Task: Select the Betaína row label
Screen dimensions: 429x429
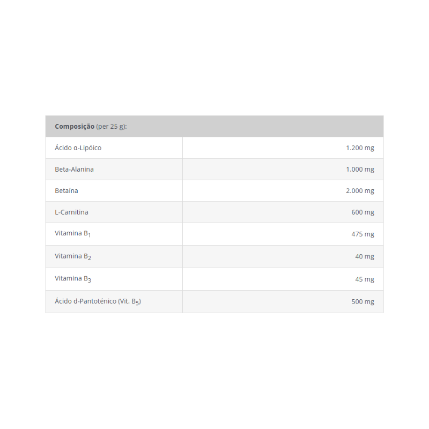Action: [x=66, y=191]
